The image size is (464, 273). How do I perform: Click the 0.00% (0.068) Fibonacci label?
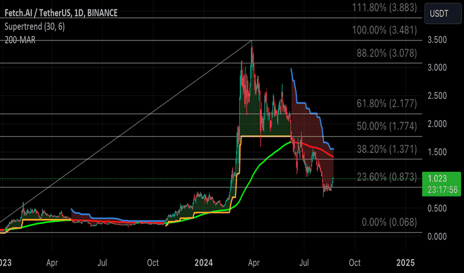[389, 222]
